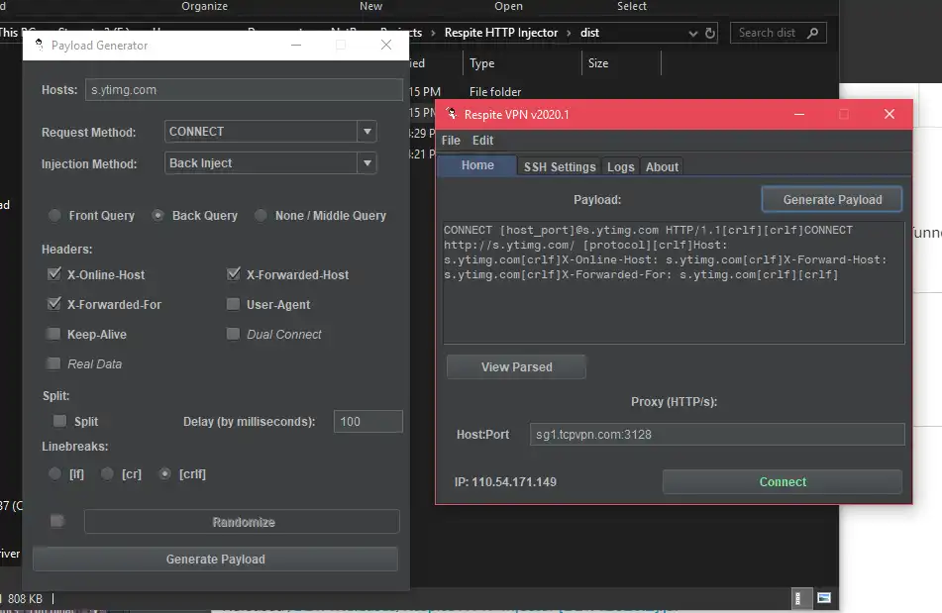
Task: Click the Delay milliseconds field
Action: [x=367, y=422]
